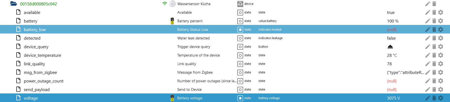The width and height of the screenshot is (450, 102).
Task: Click the Wassersensor Küche device image
Action: pyautogui.click(x=172, y=4)
